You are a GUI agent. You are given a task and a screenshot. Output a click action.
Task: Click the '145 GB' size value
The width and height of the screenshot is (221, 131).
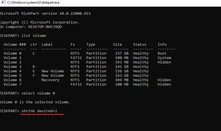[x=122, y=67]
